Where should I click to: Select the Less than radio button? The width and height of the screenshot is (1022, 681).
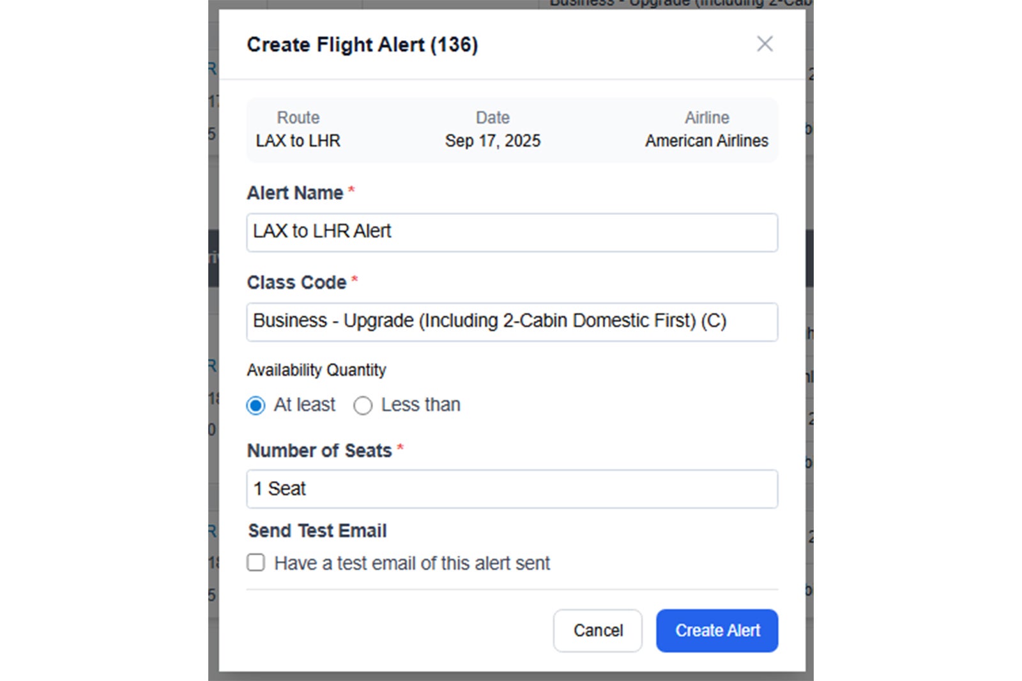pyautogui.click(x=363, y=406)
